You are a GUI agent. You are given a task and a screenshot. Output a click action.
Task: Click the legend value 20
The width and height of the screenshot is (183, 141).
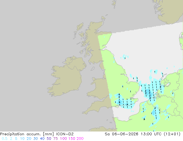[x=29, y=139]
